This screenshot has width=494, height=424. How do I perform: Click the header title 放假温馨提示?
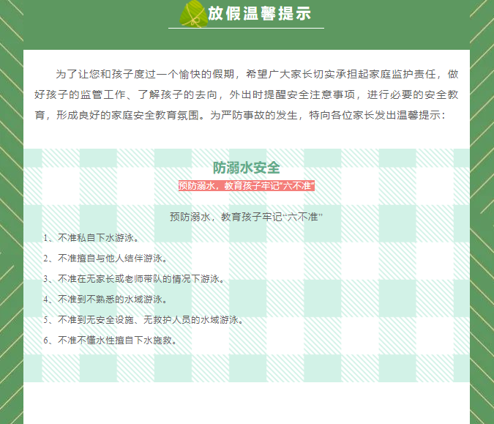pyautogui.click(x=259, y=13)
